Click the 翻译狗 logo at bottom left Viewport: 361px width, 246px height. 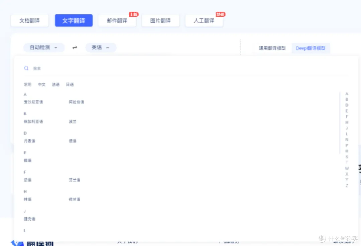click(x=31, y=243)
